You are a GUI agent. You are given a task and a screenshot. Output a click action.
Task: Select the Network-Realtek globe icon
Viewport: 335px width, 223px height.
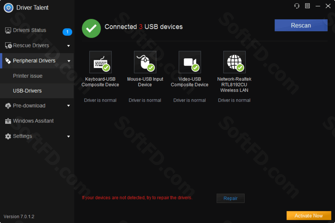click(x=234, y=62)
